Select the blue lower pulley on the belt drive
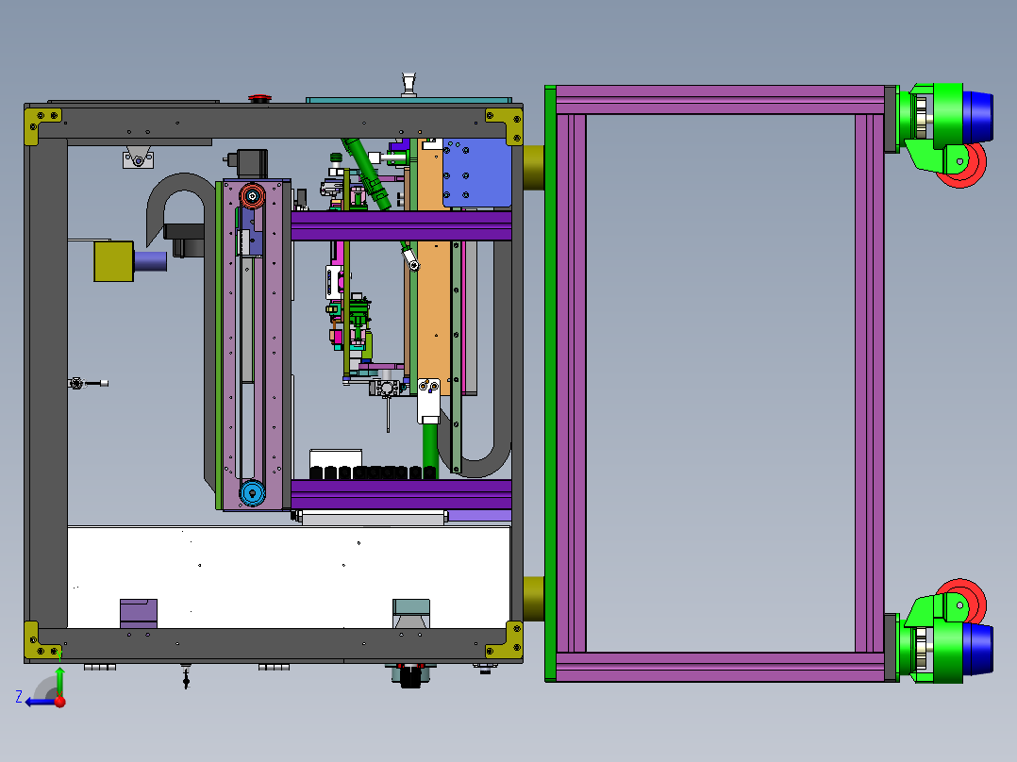The image size is (1017, 762). click(x=252, y=493)
